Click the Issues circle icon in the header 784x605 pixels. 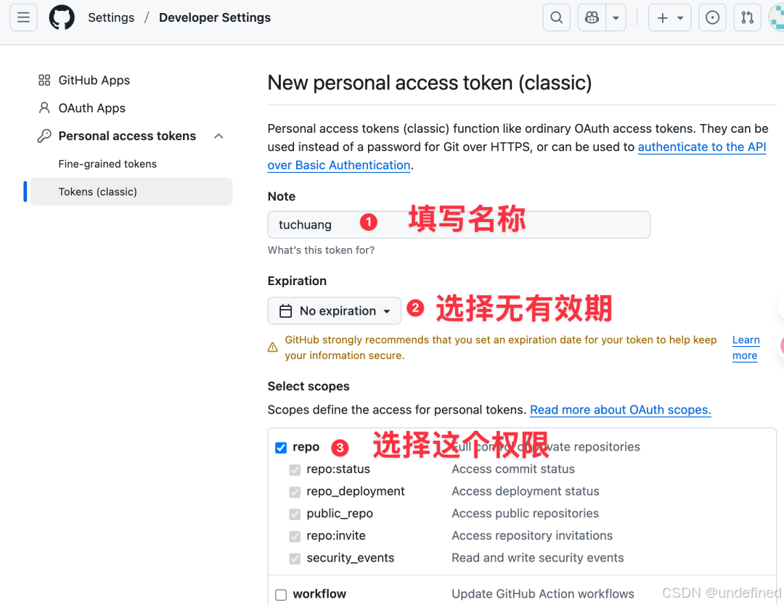pos(712,17)
